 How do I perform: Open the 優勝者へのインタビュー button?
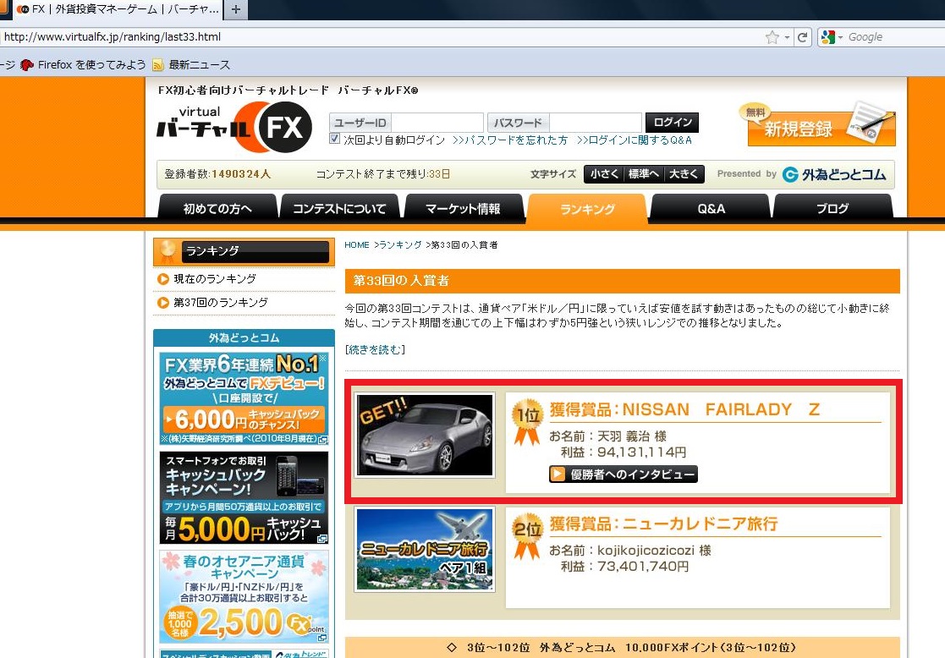pos(624,474)
